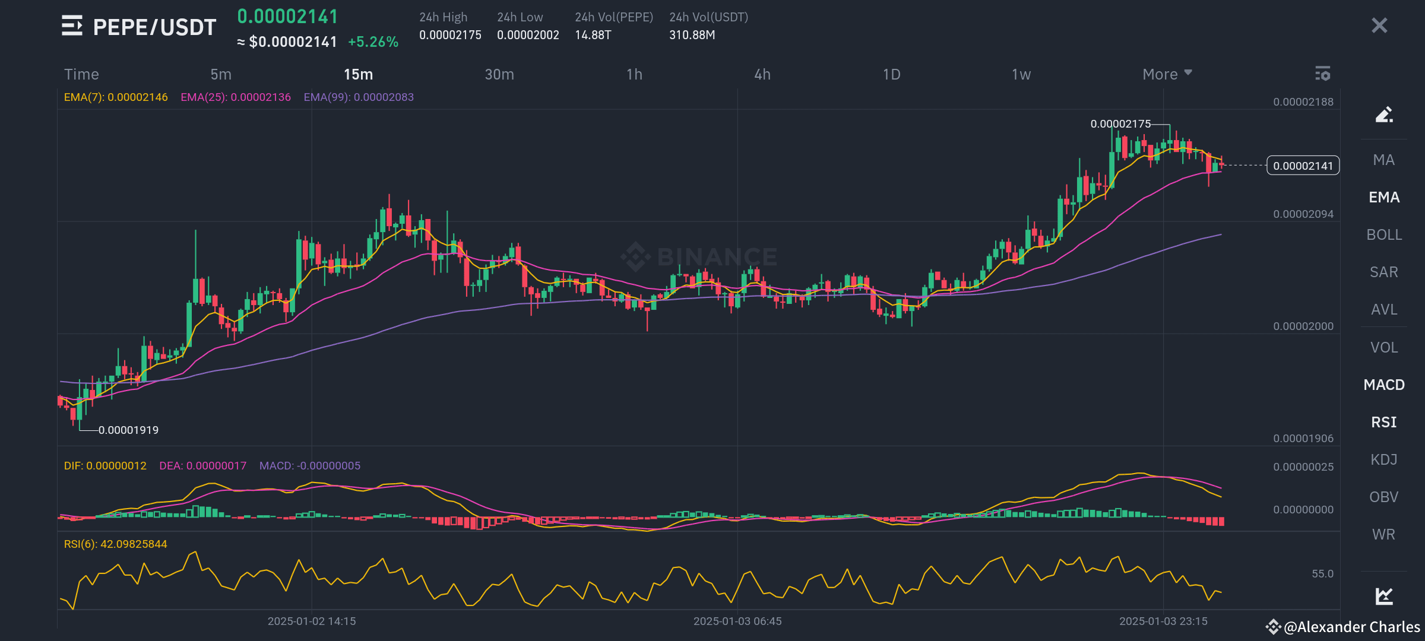1425x641 pixels.
Task: Select the 4h timeframe tab
Action: pyautogui.click(x=762, y=74)
